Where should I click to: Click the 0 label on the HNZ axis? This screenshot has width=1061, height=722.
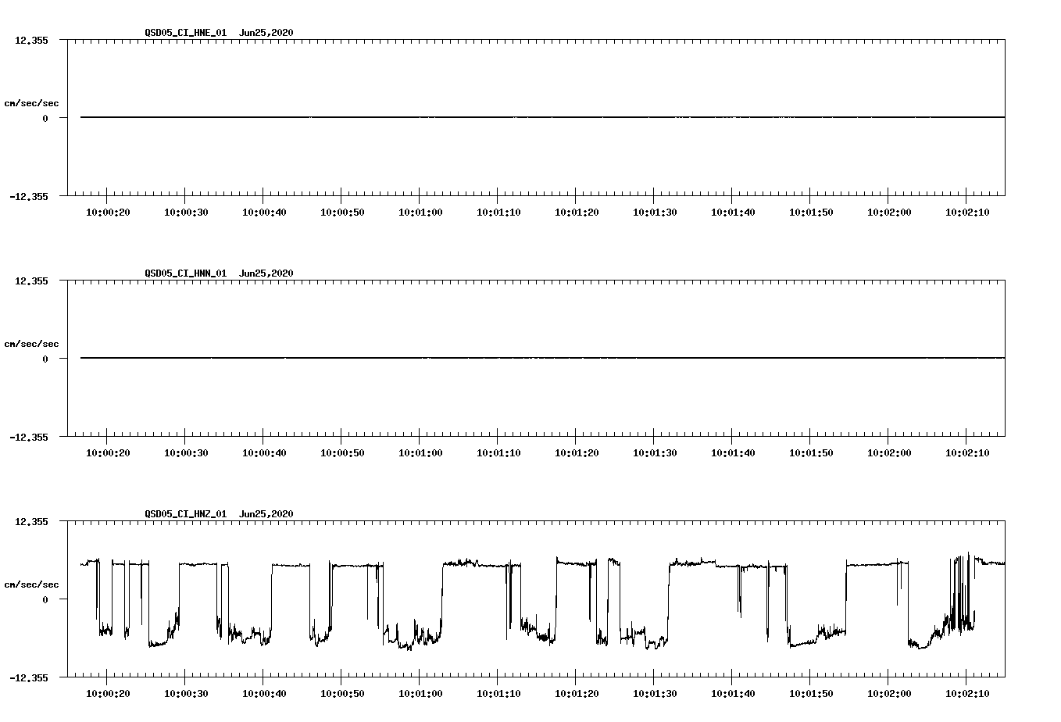click(45, 599)
